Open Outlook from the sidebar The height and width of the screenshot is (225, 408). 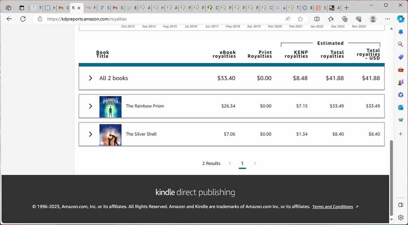pos(401,107)
